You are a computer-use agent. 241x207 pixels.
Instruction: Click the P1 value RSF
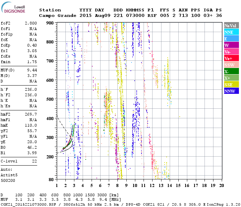click(152, 16)
